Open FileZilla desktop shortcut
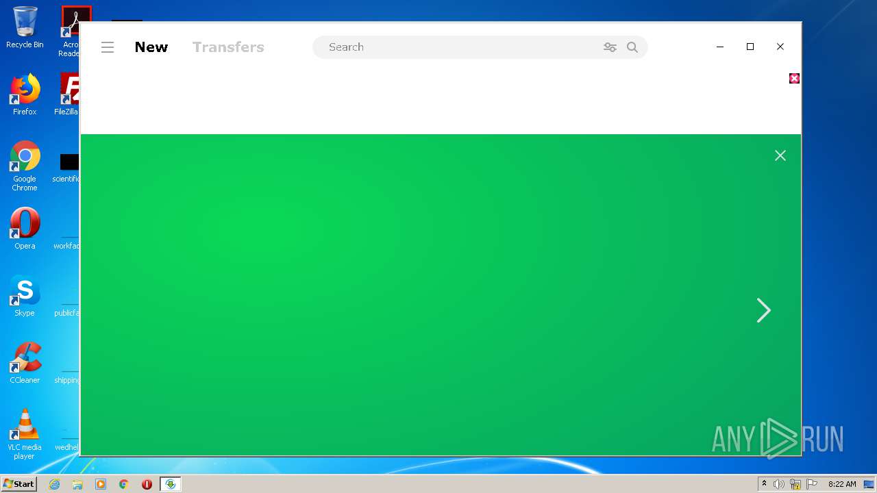 tap(67, 94)
